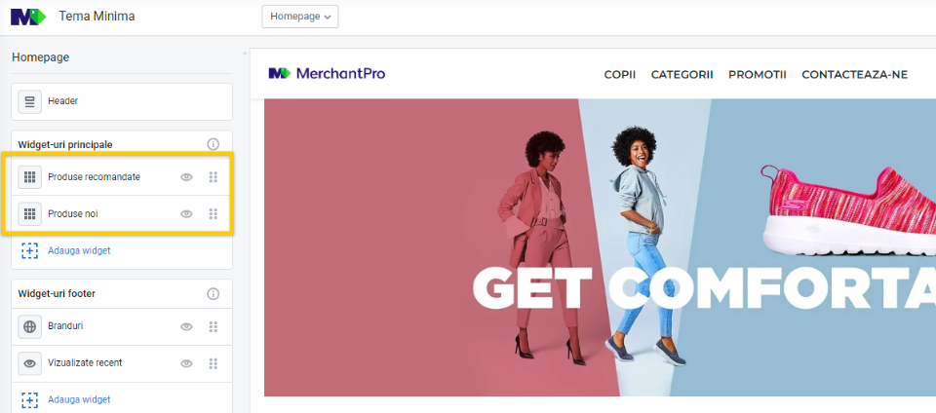Open the Homepage page selector dropdown
Viewport: 936px width, 413px height.
click(299, 17)
